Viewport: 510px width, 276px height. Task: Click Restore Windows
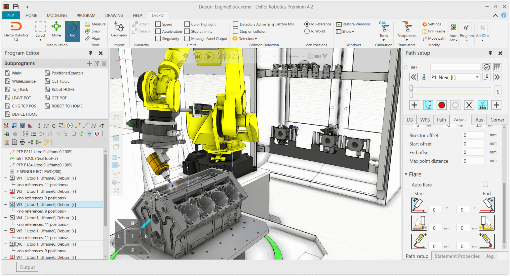pos(353,24)
